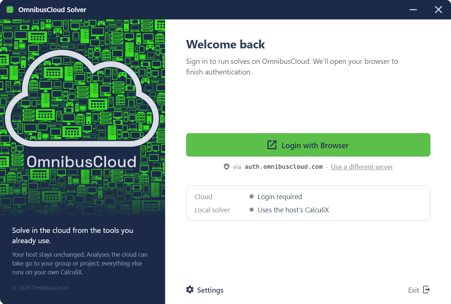Screen dimensions: 451x304
Task: Click the auth.omnibuscloud.com server address
Action: click(284, 167)
